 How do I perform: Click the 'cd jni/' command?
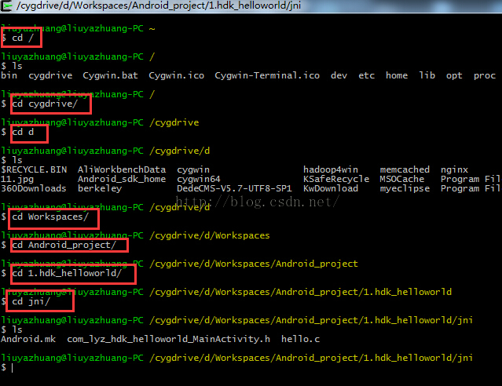tap(31, 301)
